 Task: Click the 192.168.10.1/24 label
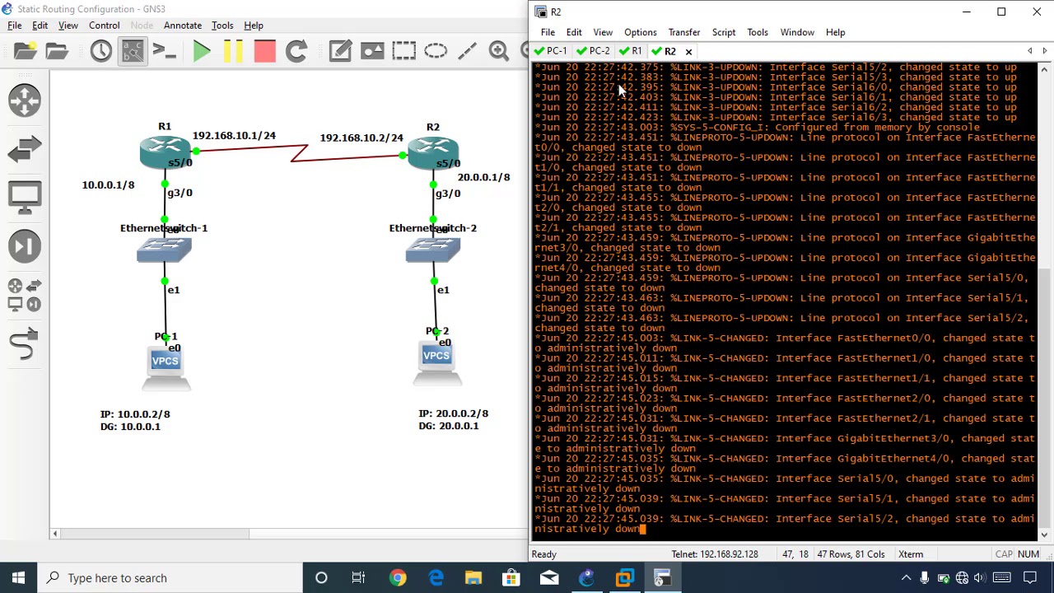pyautogui.click(x=234, y=135)
